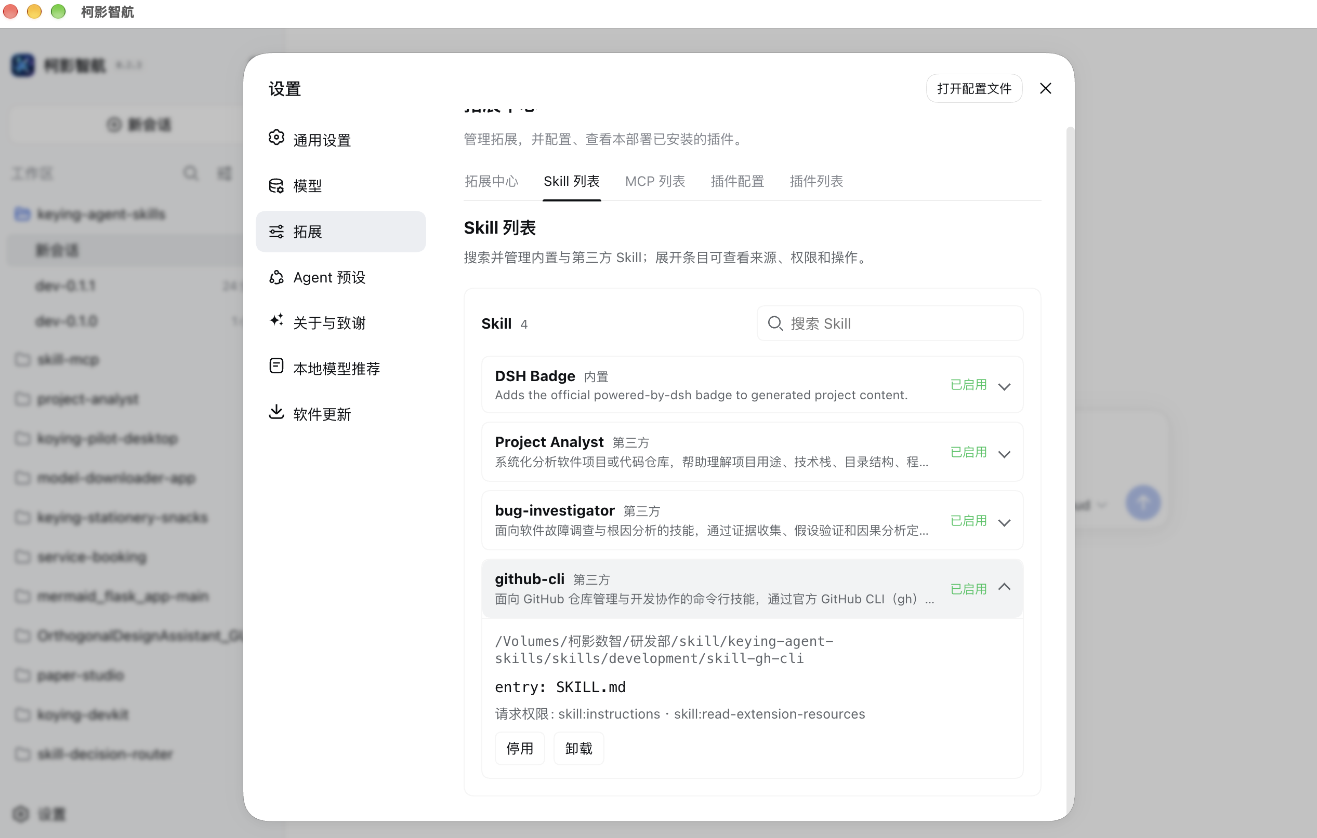Collapse the github-cli skill entry
1317x838 pixels.
click(x=1004, y=587)
